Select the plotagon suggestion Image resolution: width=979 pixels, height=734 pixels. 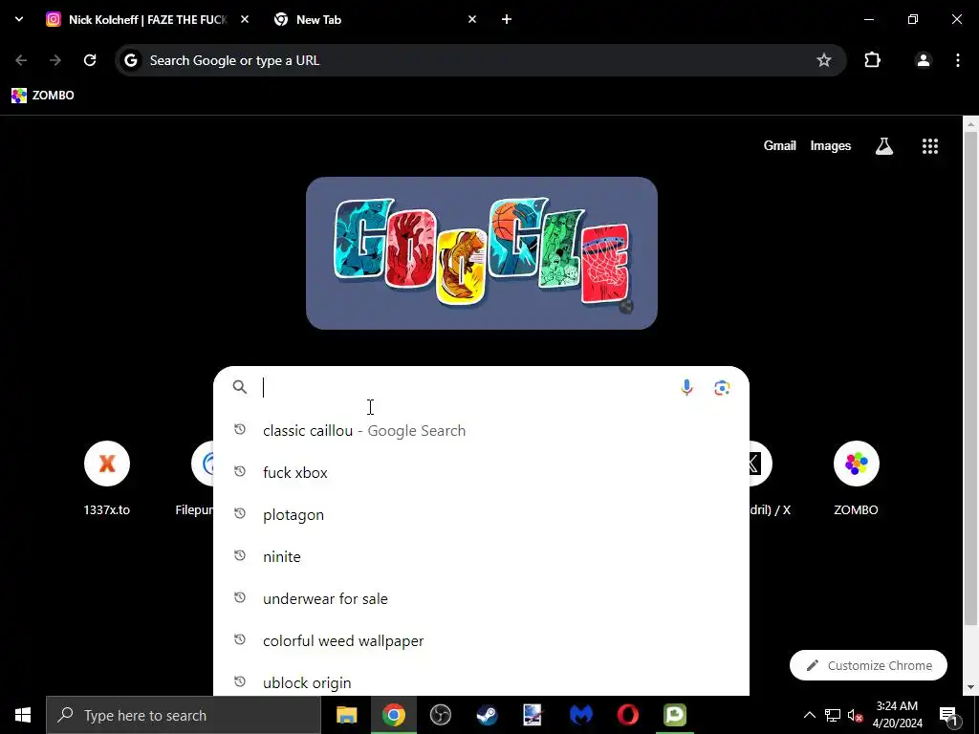coord(481,515)
